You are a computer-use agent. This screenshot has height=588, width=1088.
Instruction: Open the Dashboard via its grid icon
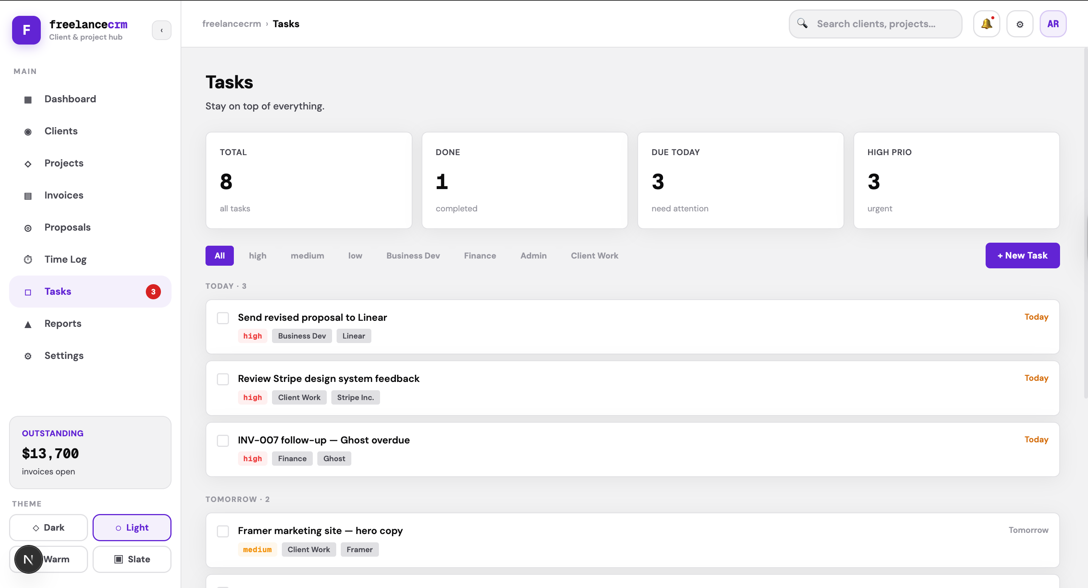click(28, 100)
